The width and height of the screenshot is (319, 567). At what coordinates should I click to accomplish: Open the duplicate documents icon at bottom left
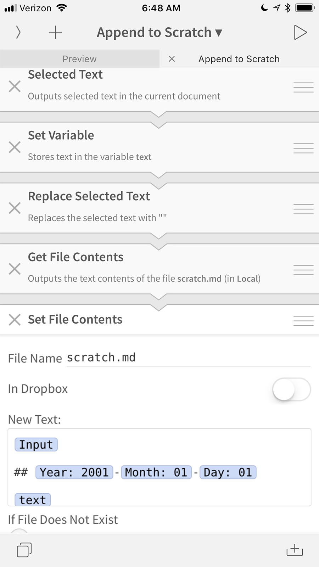coord(23,550)
